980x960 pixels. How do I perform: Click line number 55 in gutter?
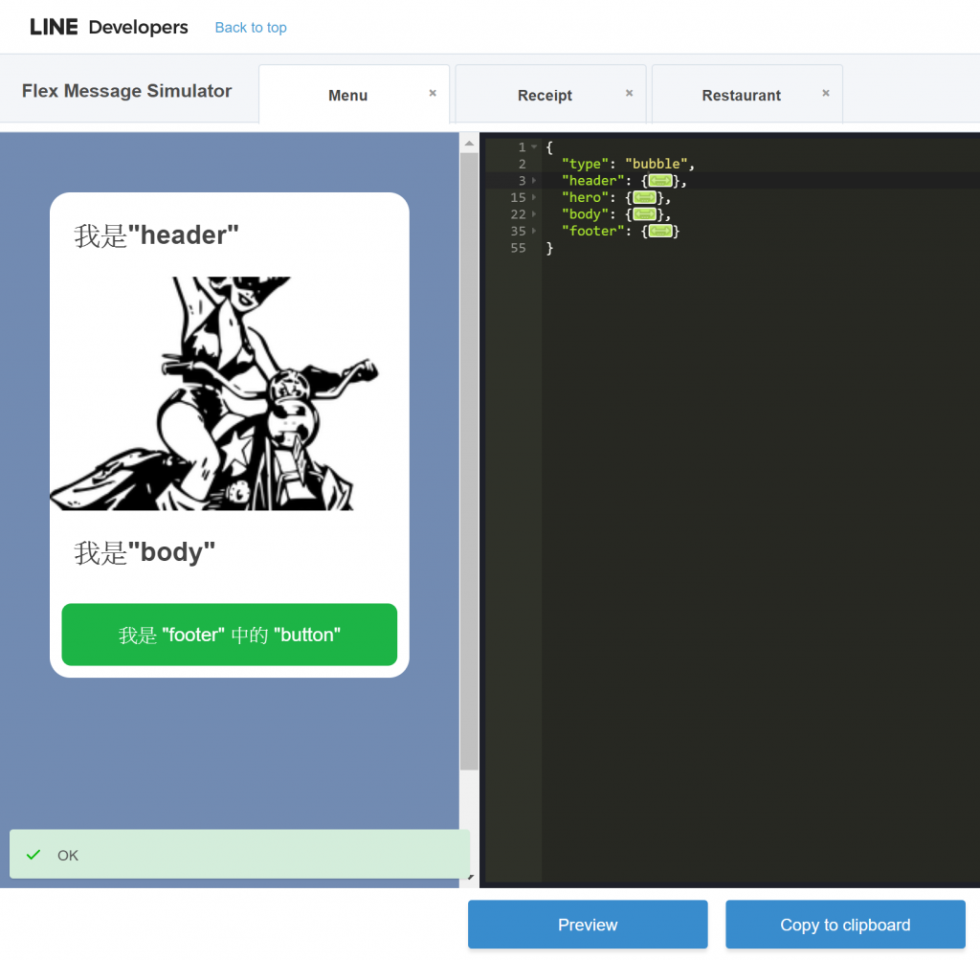click(x=518, y=248)
